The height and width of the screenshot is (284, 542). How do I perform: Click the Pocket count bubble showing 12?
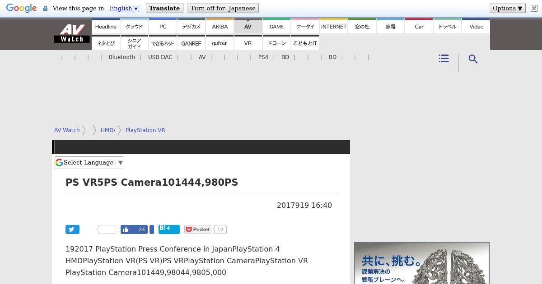[220, 229]
